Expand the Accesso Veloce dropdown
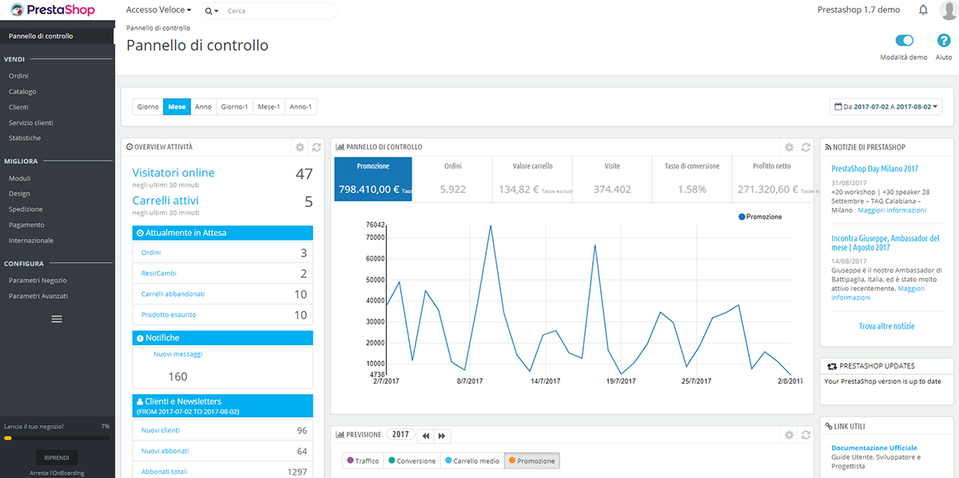 (x=159, y=10)
